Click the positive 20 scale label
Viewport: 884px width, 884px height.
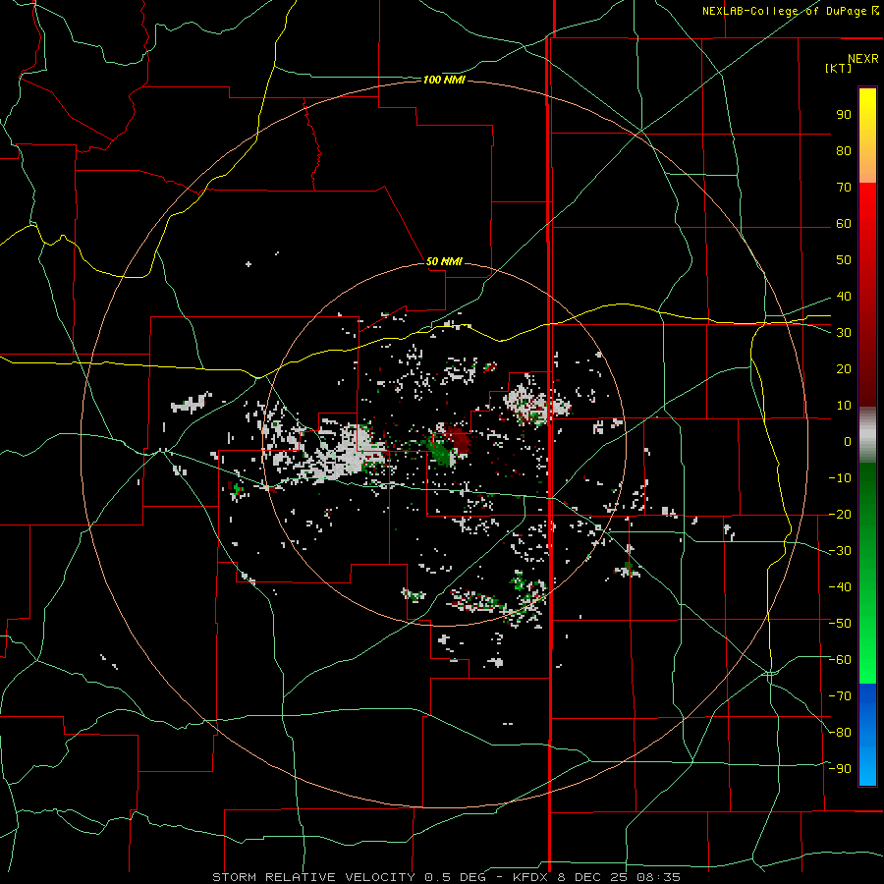point(844,369)
